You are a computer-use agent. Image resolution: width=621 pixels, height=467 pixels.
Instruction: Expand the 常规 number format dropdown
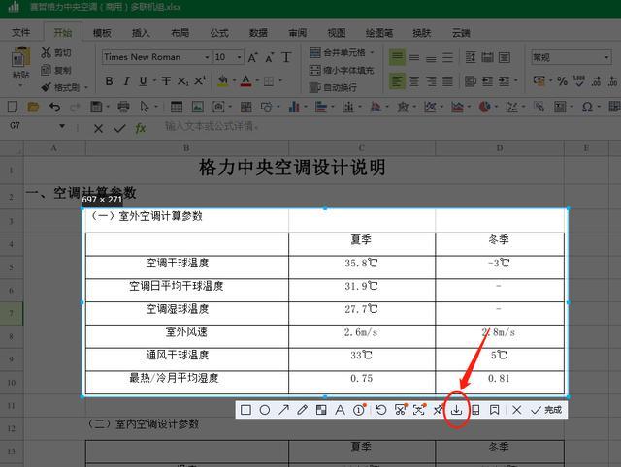(606, 58)
